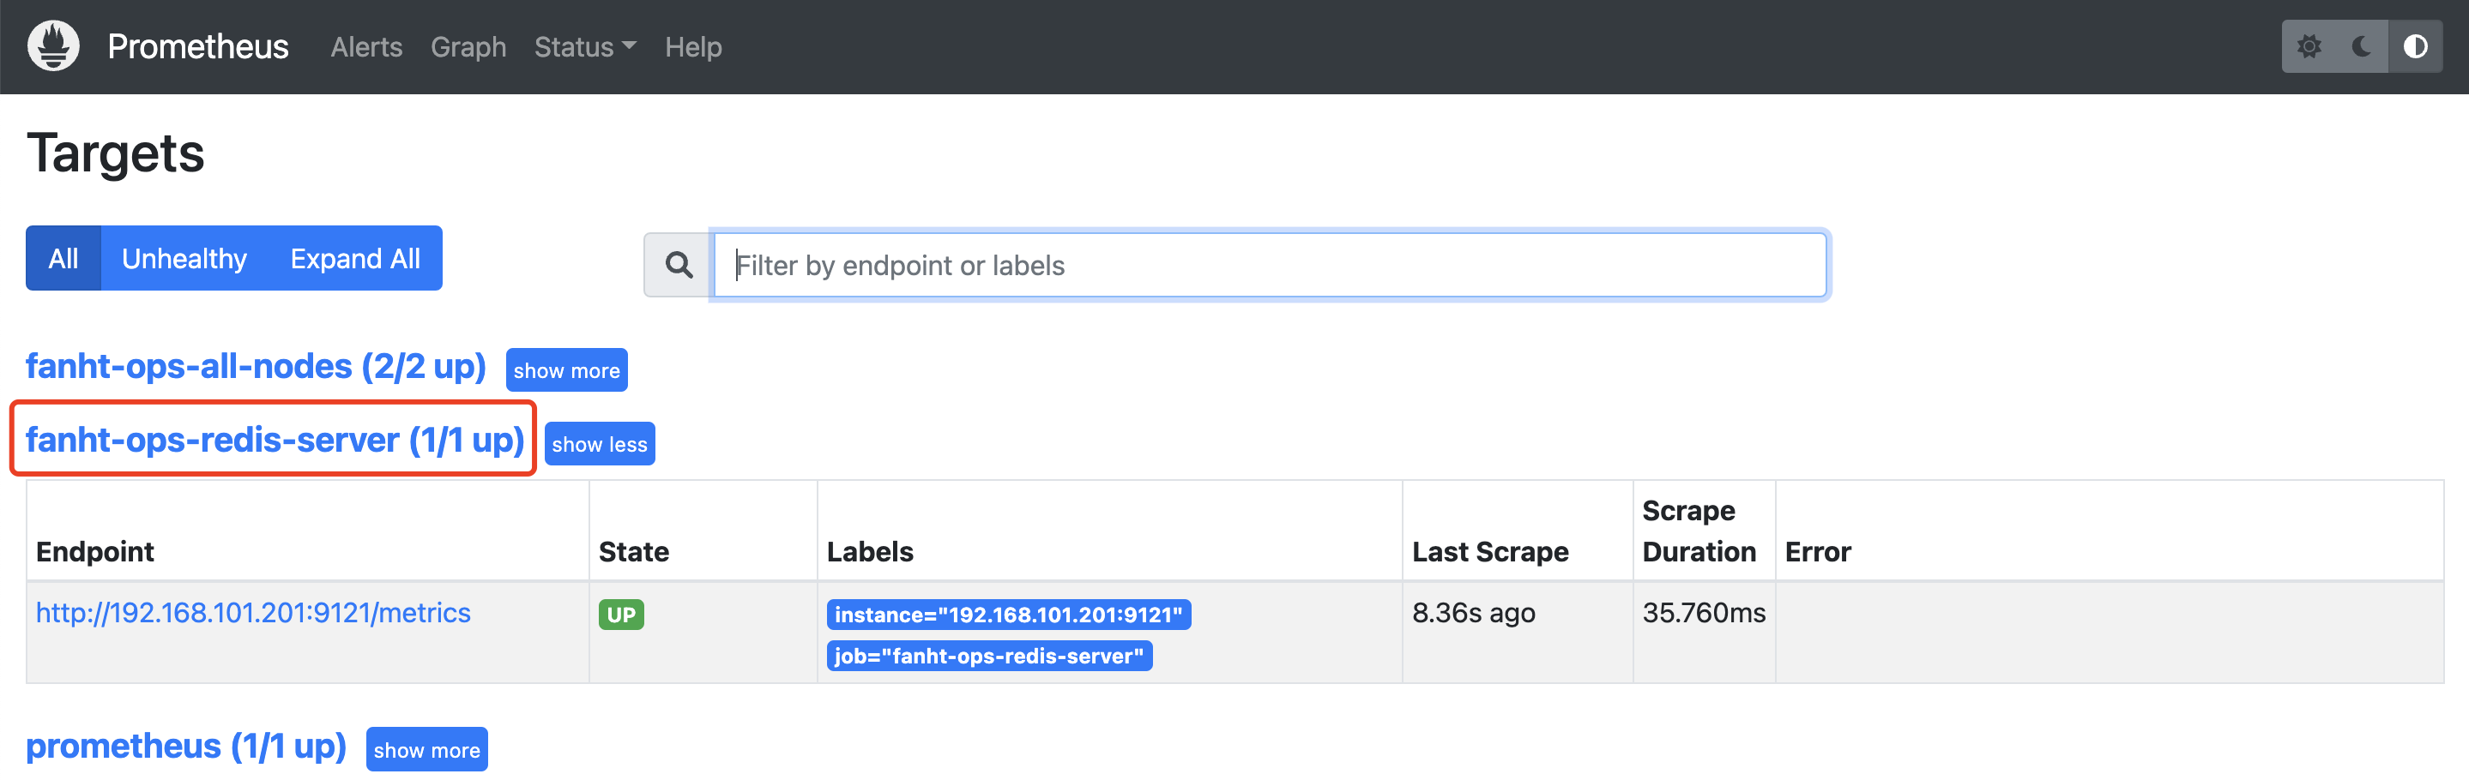The height and width of the screenshot is (780, 2469).
Task: Switch to dark theme moon icon
Action: pos(2363,46)
